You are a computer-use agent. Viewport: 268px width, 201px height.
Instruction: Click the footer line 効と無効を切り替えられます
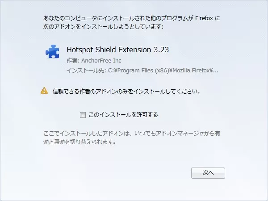pos(80,142)
